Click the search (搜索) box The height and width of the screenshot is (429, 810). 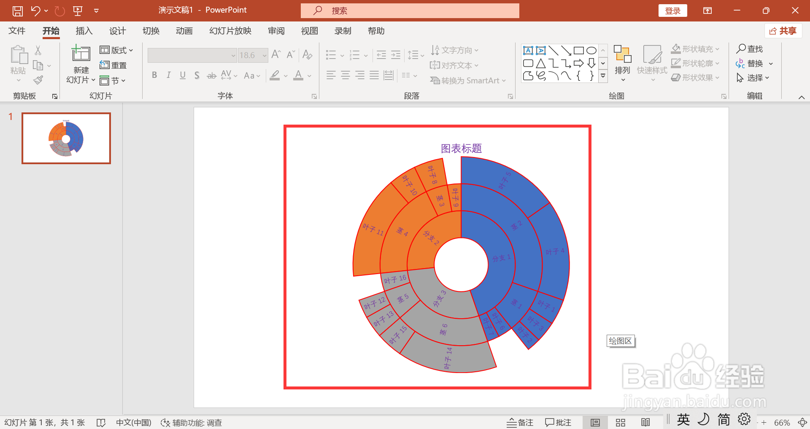click(x=410, y=11)
